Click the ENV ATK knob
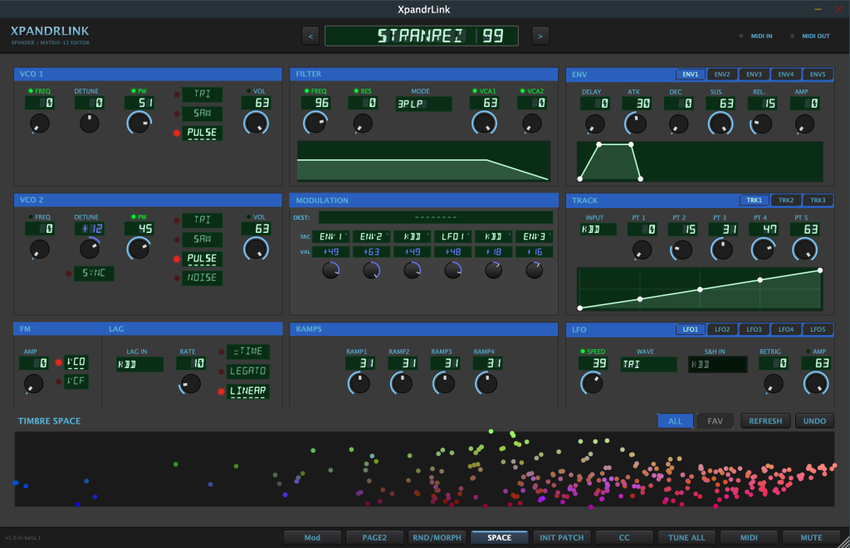850x548 pixels. coord(635,124)
